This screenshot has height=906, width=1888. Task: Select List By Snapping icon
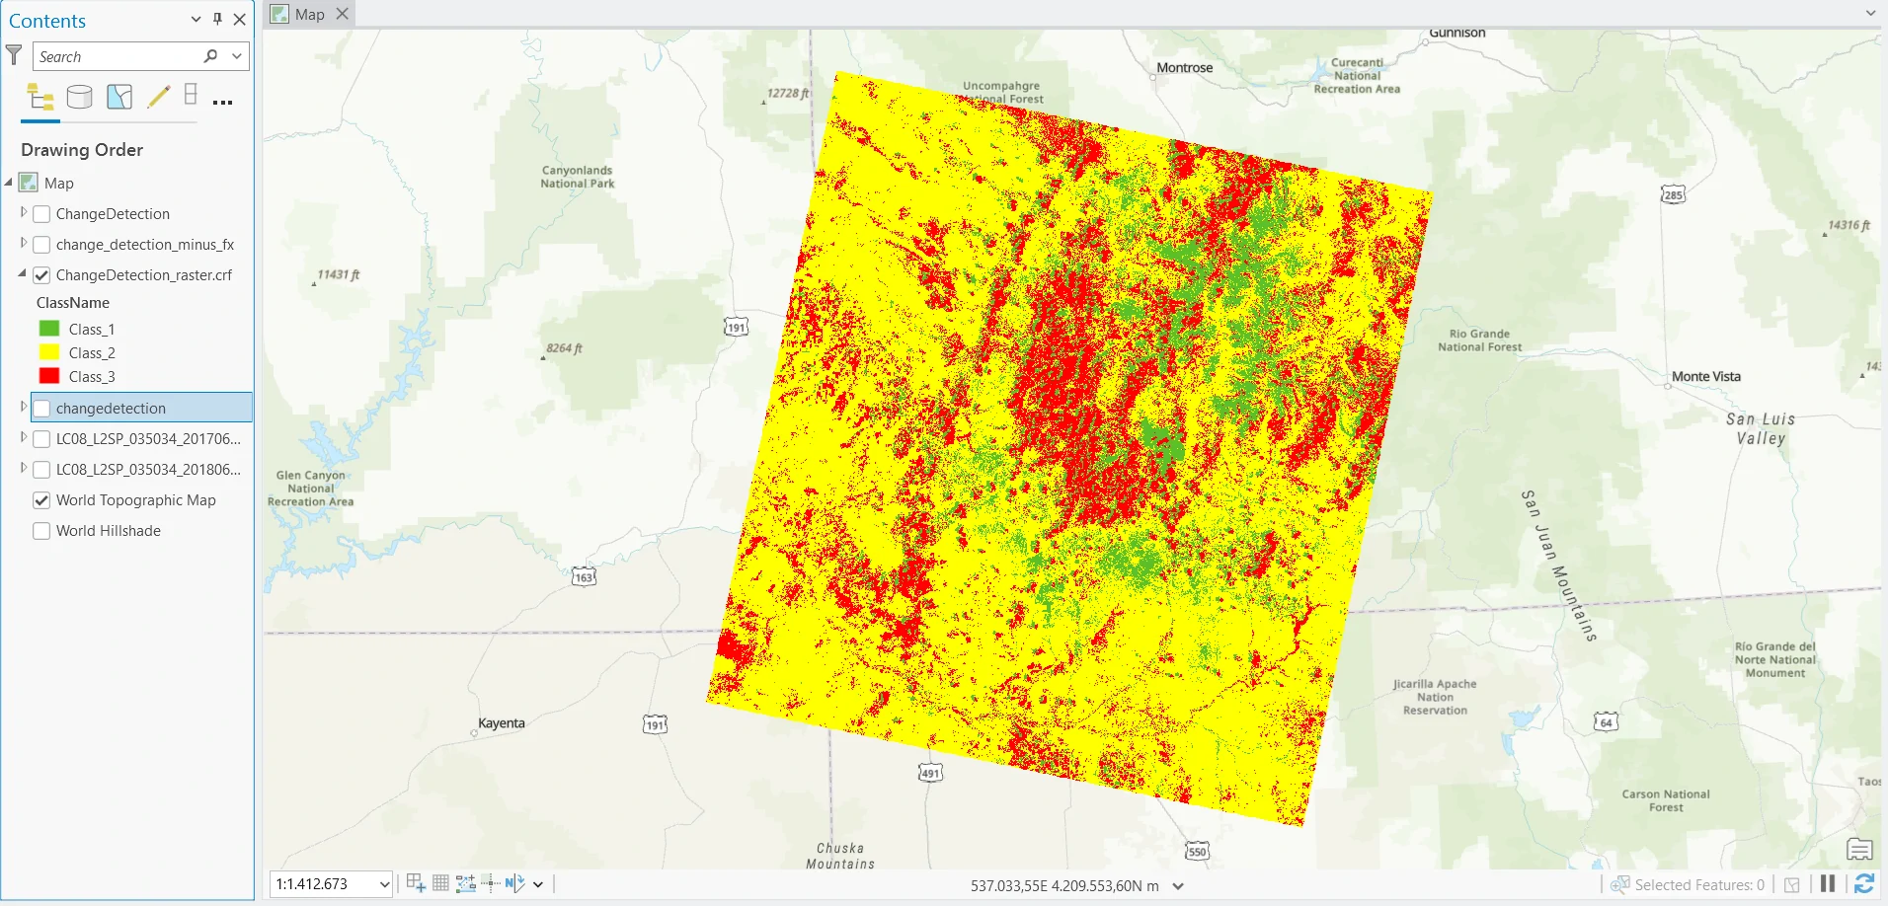(x=191, y=95)
